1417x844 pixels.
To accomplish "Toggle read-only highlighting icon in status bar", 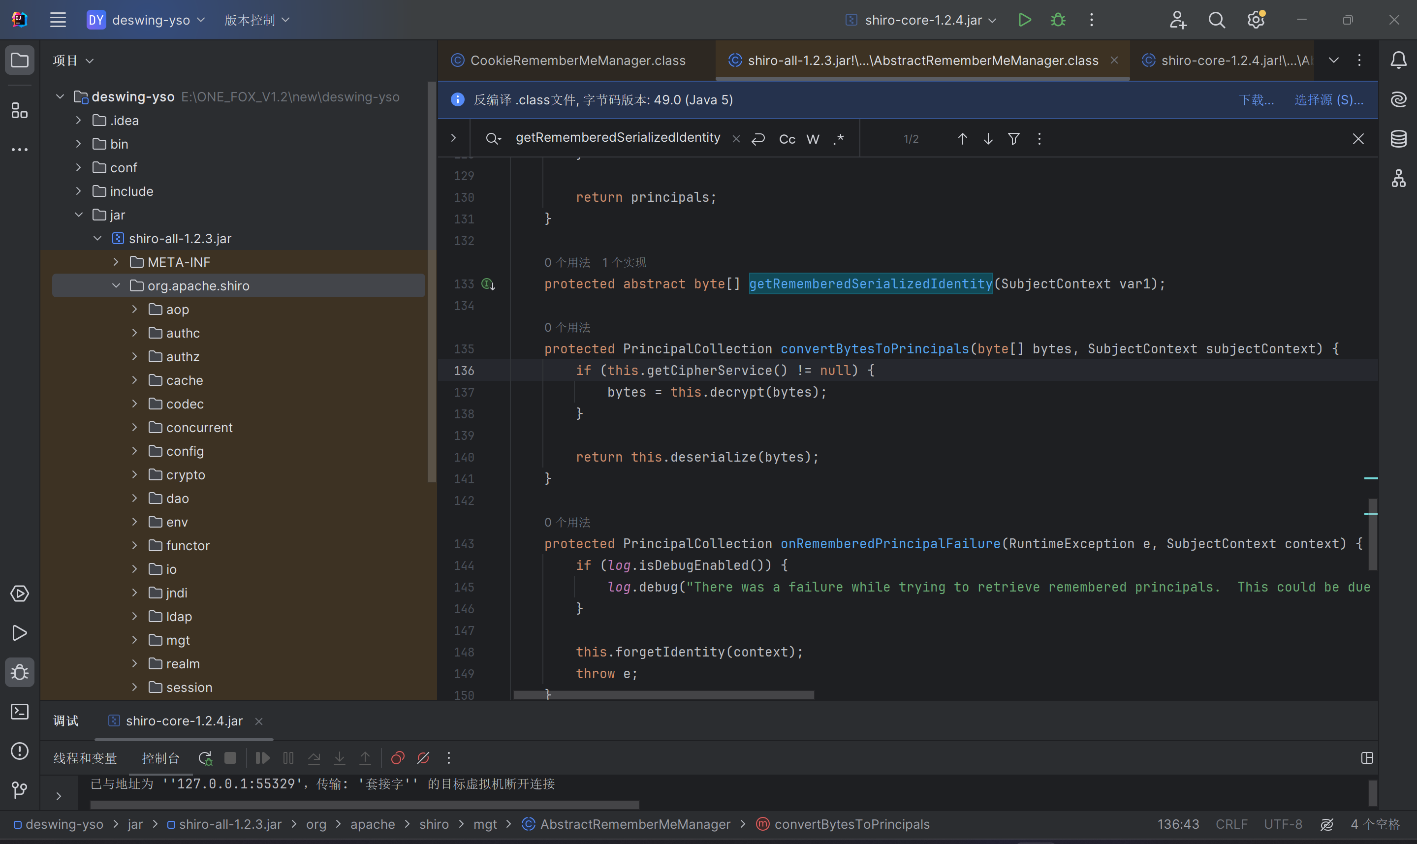I will (x=1327, y=825).
